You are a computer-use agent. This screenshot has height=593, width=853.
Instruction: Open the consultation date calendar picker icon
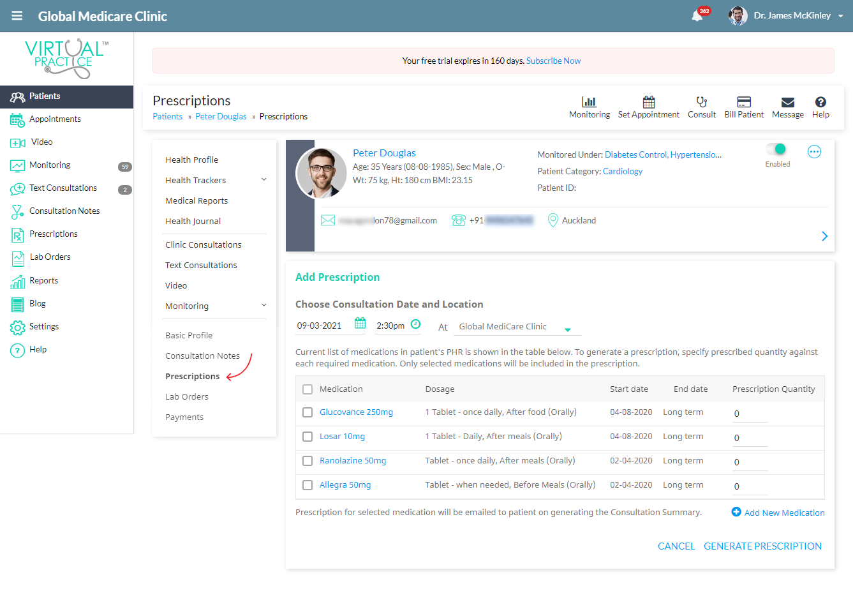(360, 323)
